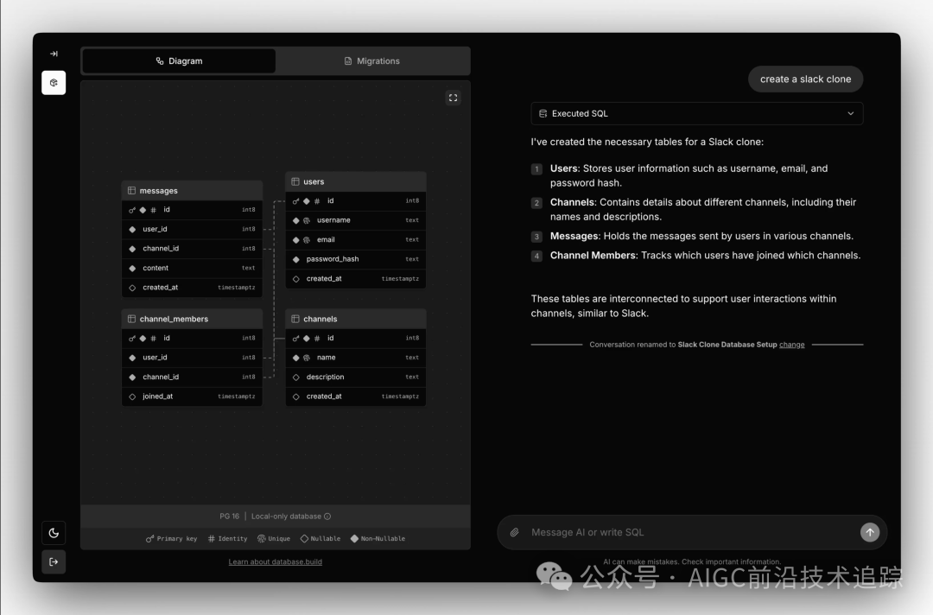
Task: Send the message with the arrow button
Action: click(x=870, y=532)
